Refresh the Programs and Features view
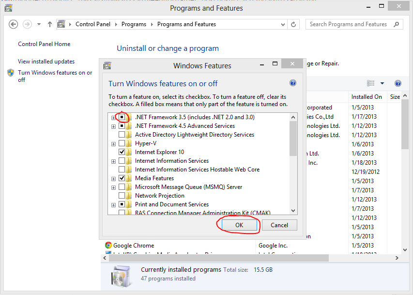Viewport: 413px width, 295px height. point(293,25)
